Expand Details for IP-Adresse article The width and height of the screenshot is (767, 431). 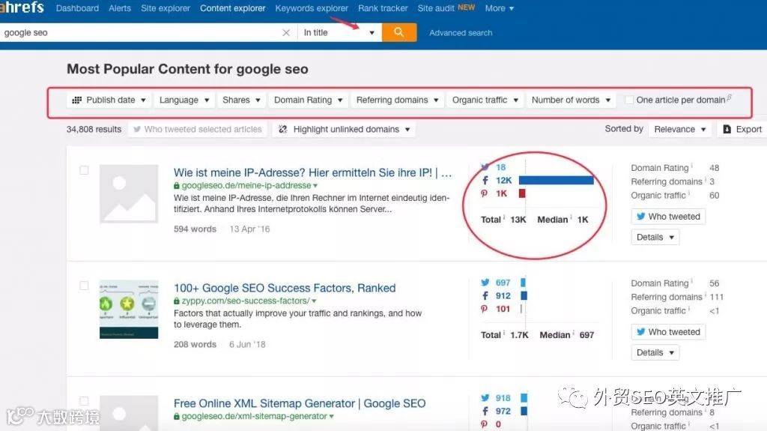click(x=655, y=237)
